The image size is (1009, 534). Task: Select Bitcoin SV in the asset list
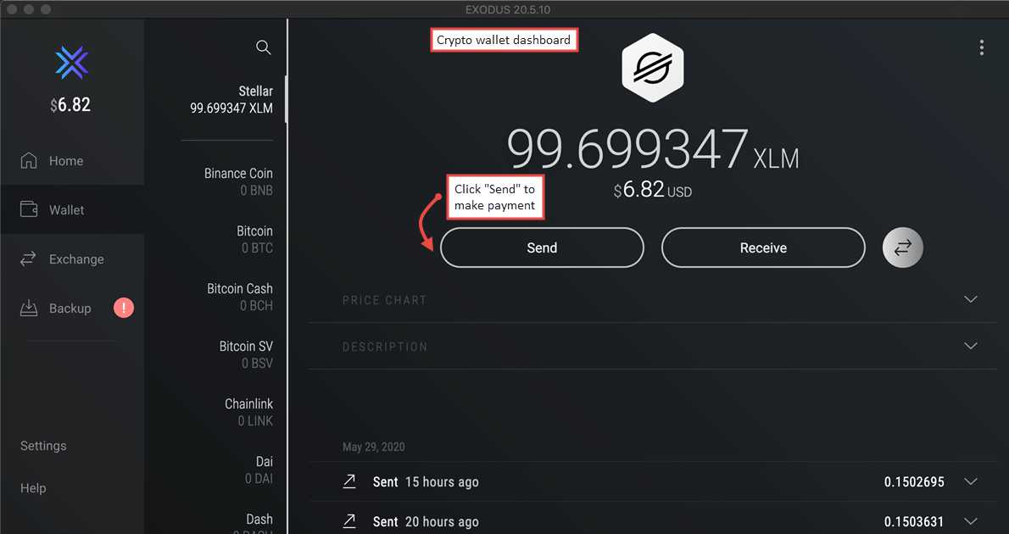click(x=246, y=354)
